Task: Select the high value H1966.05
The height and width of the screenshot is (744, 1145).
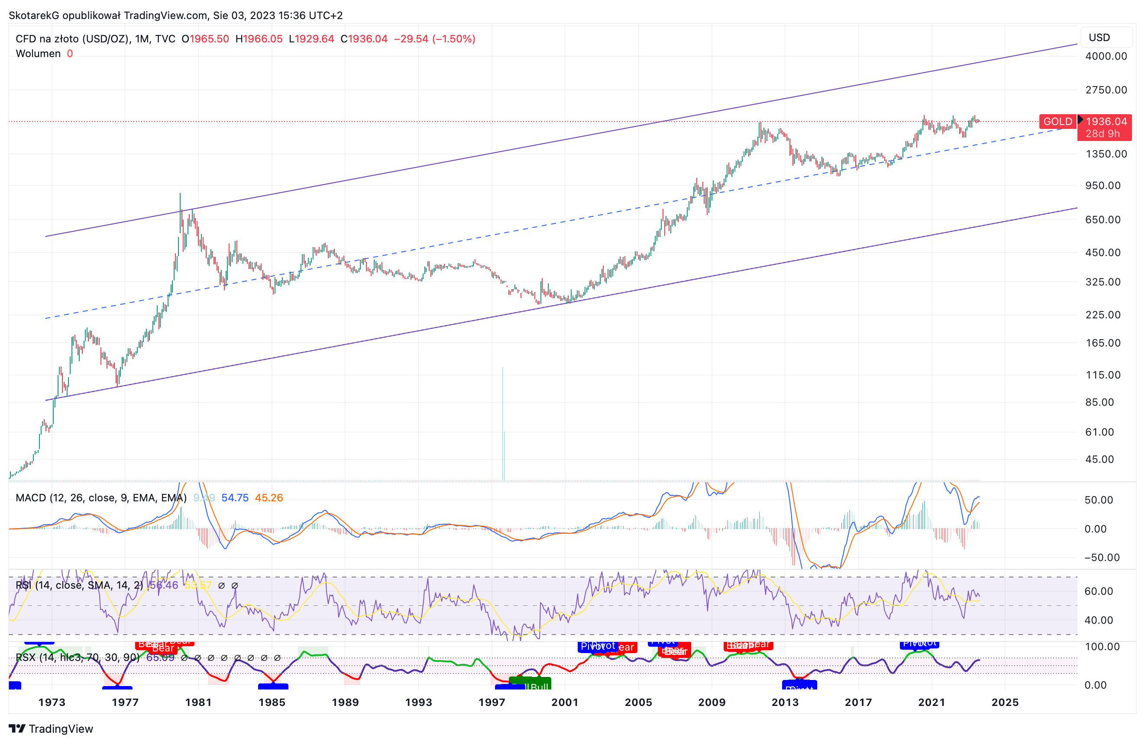Action: (x=259, y=39)
